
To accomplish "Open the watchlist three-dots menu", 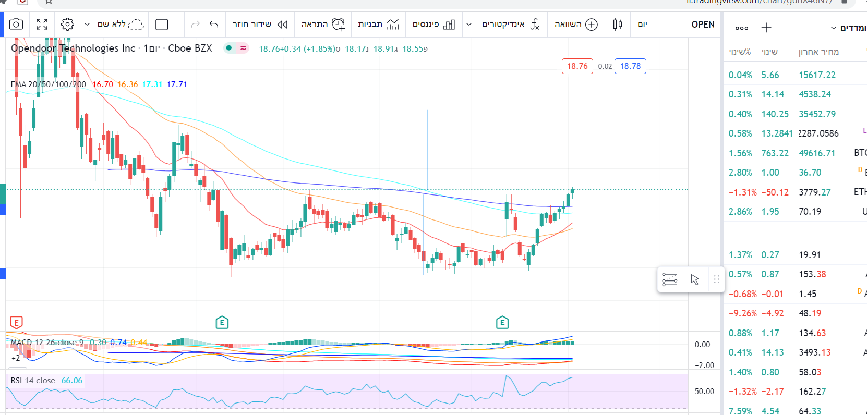I will coord(741,28).
